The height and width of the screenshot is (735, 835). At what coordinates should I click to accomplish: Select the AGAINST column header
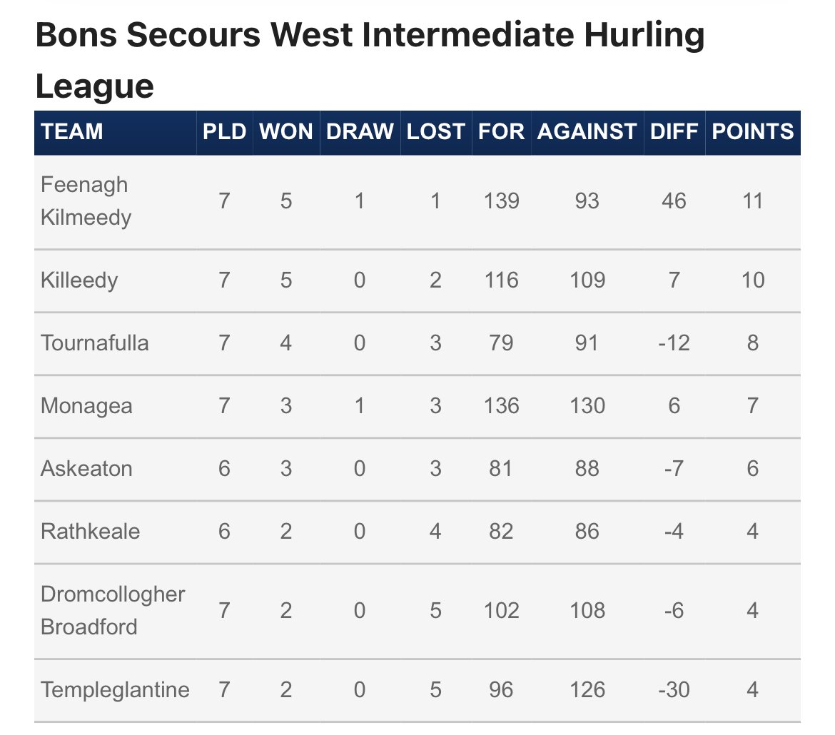[x=587, y=132]
